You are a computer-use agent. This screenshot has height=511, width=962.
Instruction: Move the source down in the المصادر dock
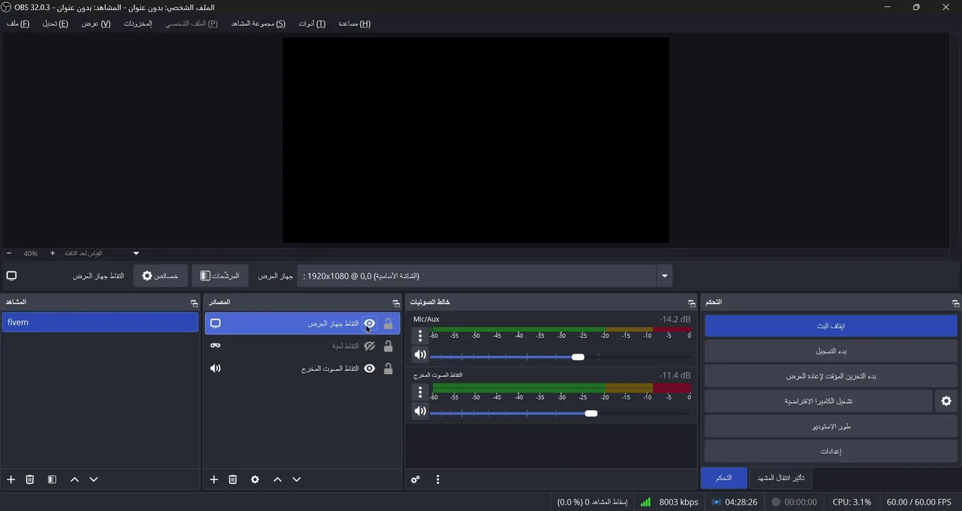(x=297, y=480)
